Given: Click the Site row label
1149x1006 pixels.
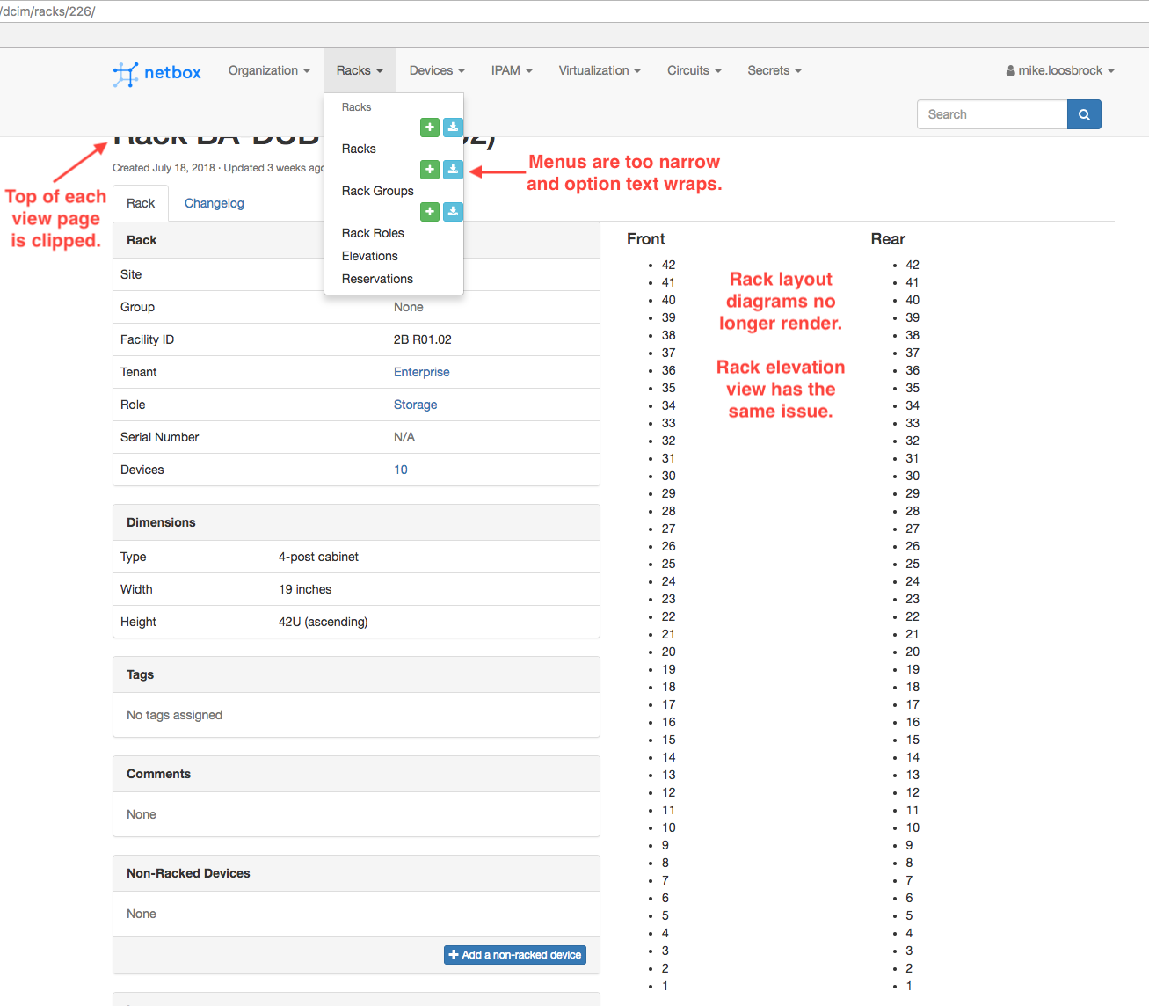Looking at the screenshot, I should tap(131, 274).
